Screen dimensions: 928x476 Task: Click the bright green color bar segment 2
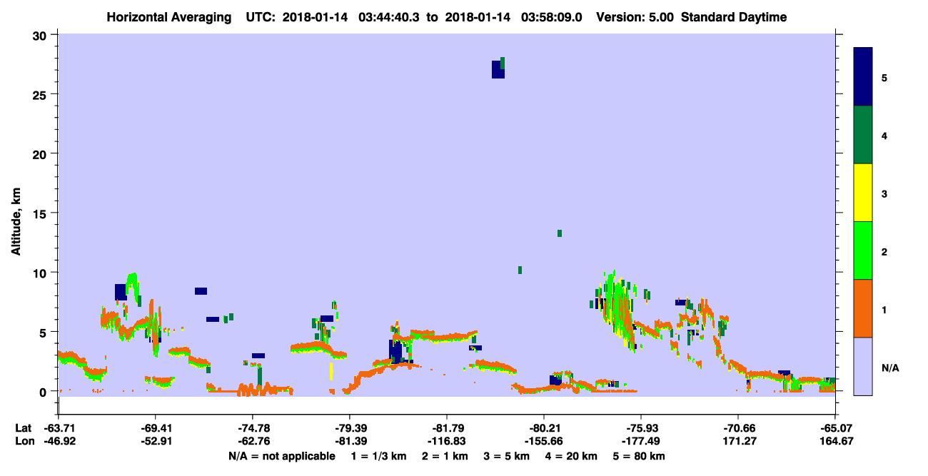[863, 250]
